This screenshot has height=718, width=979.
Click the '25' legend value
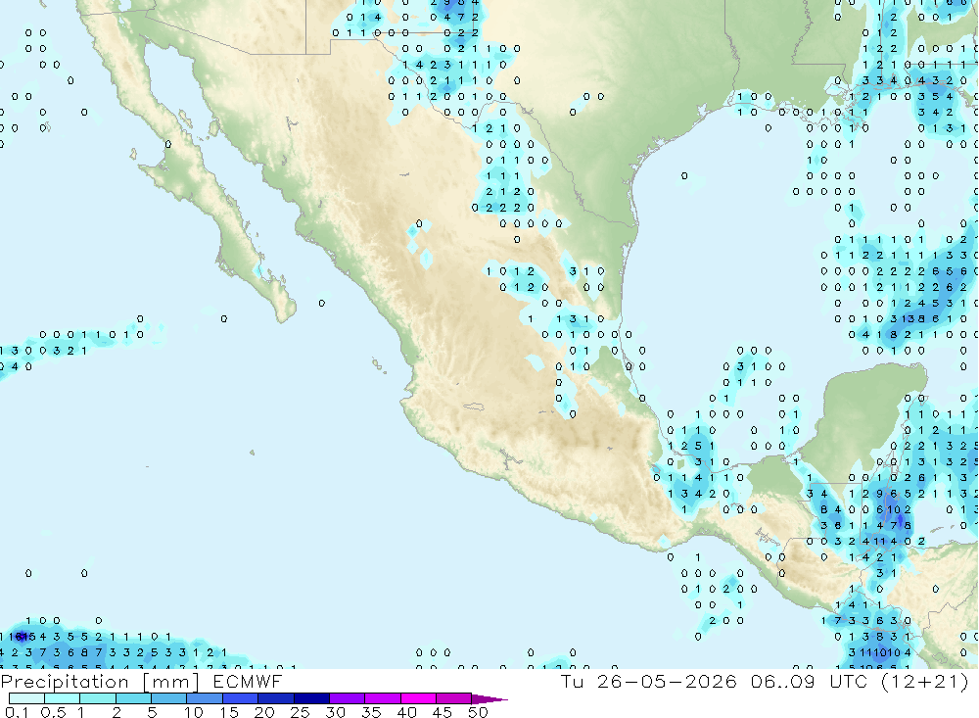[x=301, y=712]
